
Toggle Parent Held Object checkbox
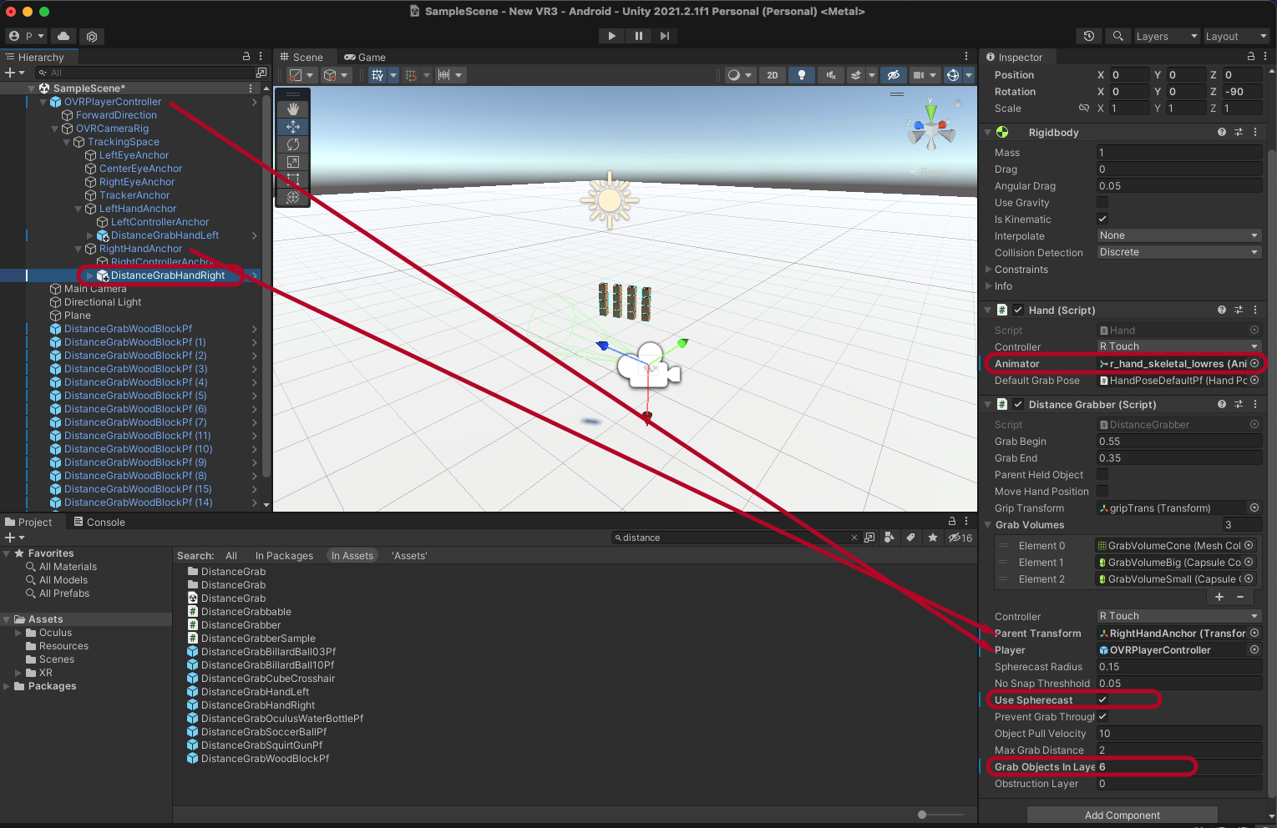[x=1102, y=474]
